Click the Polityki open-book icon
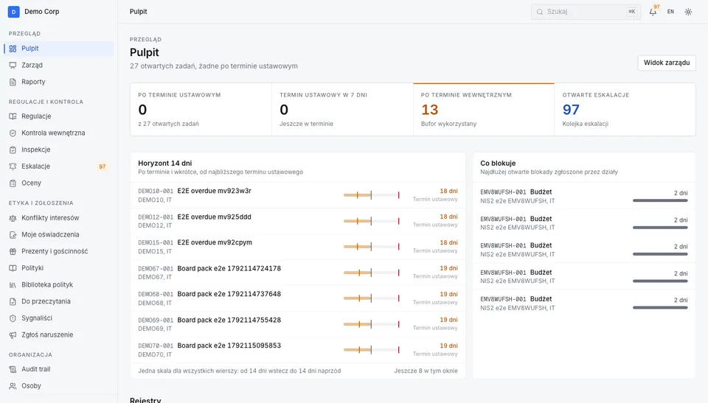 tap(13, 268)
